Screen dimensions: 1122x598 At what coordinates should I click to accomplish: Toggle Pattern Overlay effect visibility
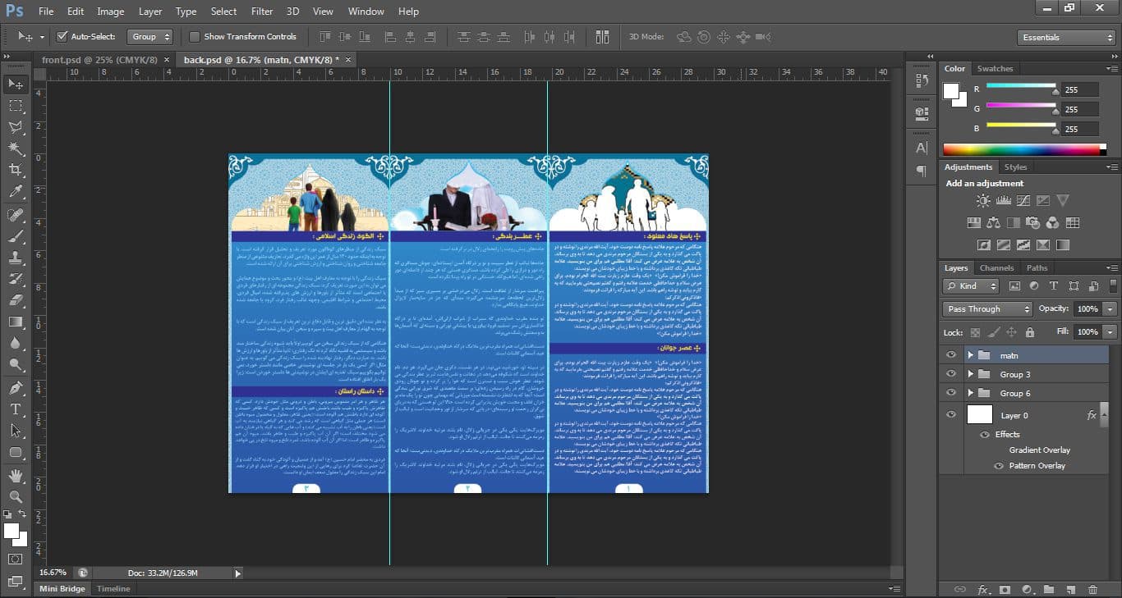point(999,466)
